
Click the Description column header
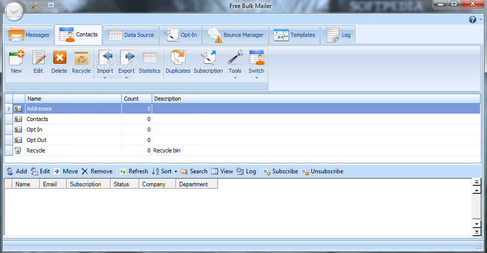pos(316,99)
